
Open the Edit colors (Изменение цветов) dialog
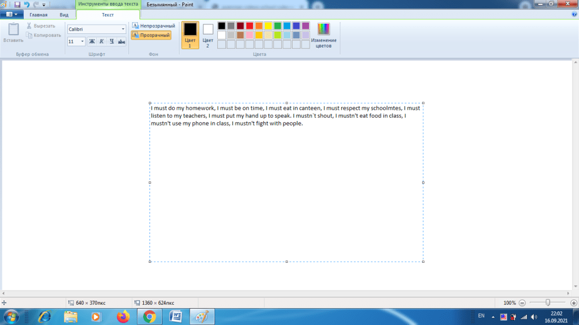pos(323,35)
